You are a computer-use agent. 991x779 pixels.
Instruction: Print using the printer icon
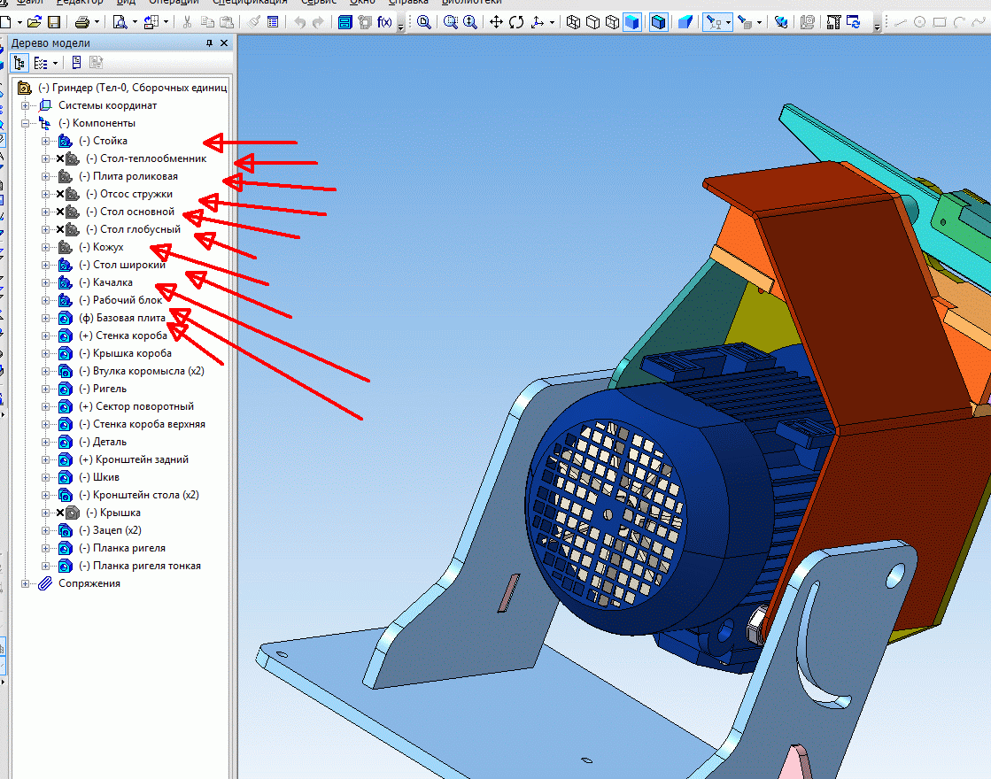pyautogui.click(x=82, y=22)
